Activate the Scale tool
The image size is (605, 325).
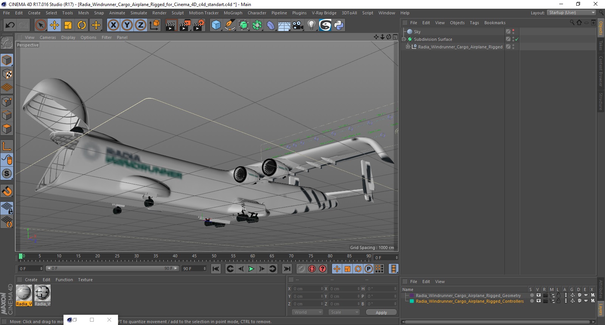point(68,25)
